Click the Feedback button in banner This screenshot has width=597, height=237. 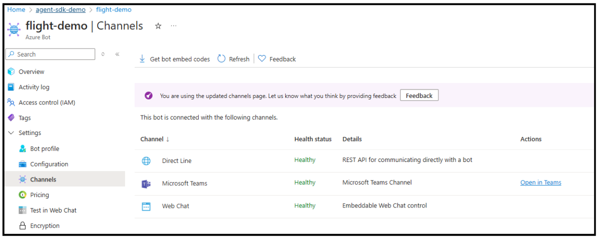(x=419, y=95)
